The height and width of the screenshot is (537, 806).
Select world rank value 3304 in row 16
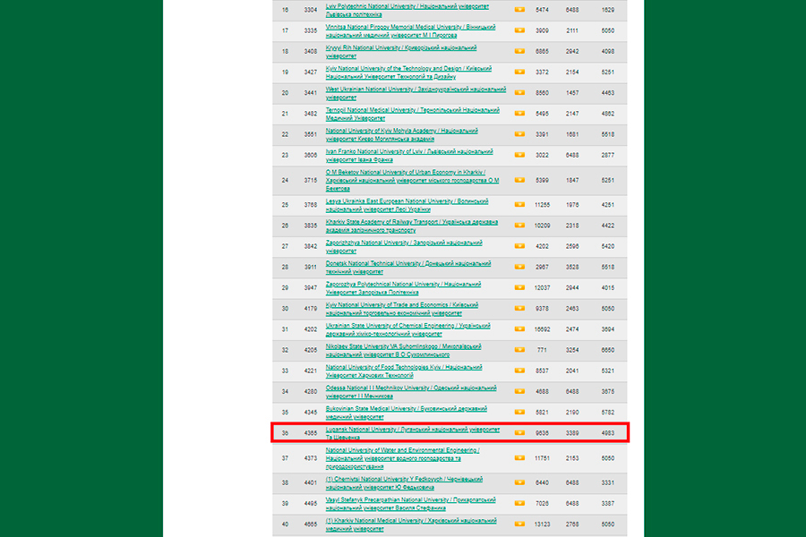pyautogui.click(x=311, y=10)
